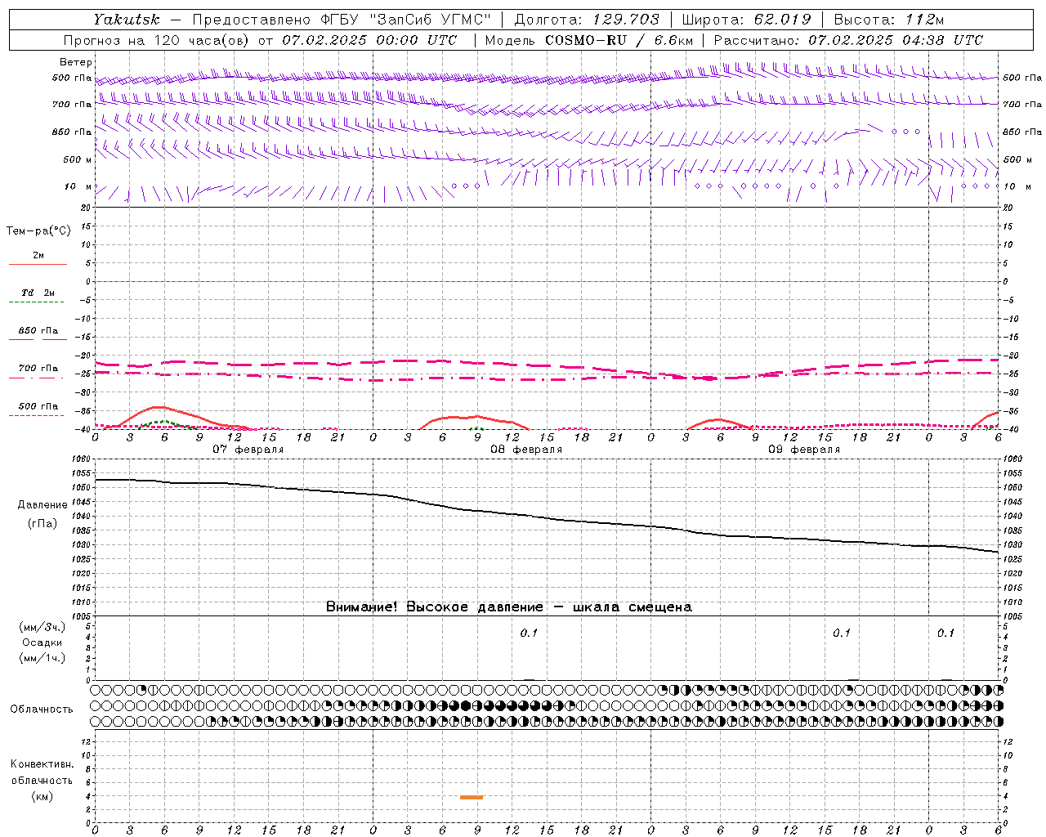The image size is (1046, 837).
Task: Click "Внимание! Высокое давление — шкала смещена" warning
Action: [509, 607]
